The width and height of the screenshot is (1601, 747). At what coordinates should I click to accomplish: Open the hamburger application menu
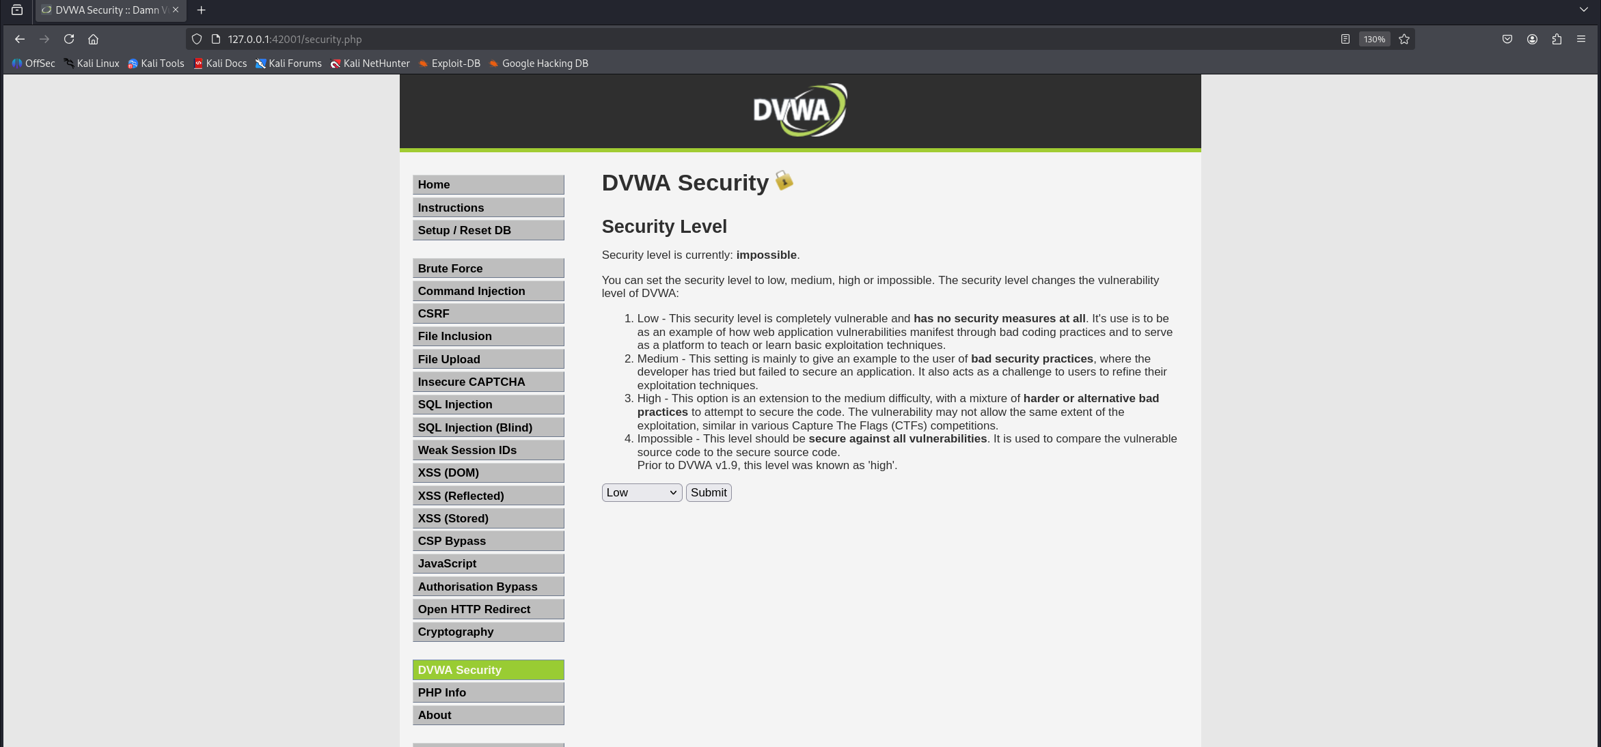[1581, 39]
